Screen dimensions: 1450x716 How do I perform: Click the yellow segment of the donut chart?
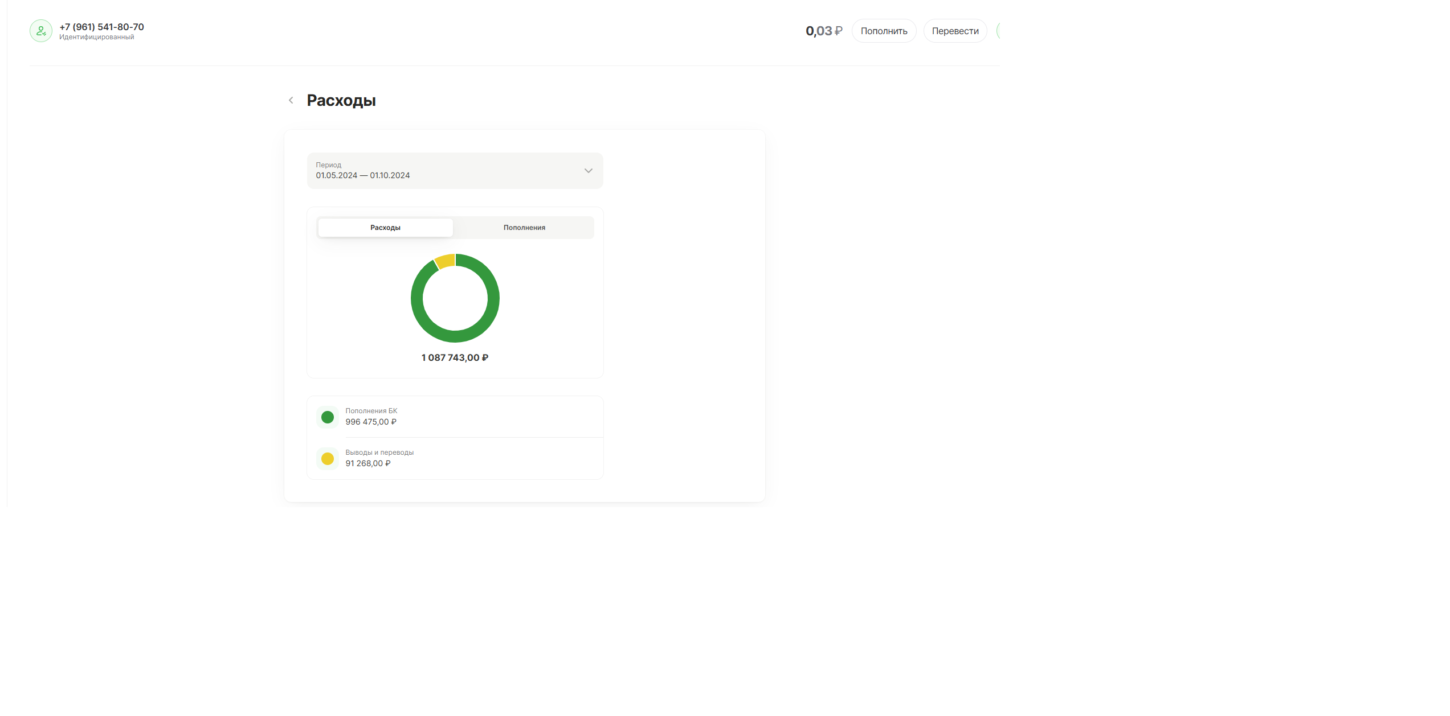tap(446, 261)
